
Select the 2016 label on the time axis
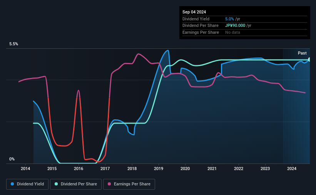coord(79,169)
